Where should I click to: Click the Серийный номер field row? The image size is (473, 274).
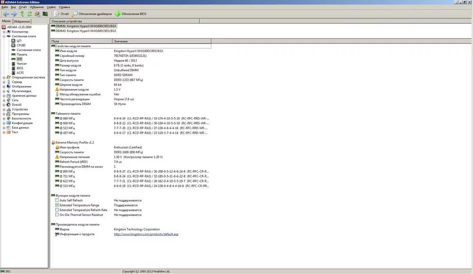click(x=131, y=56)
